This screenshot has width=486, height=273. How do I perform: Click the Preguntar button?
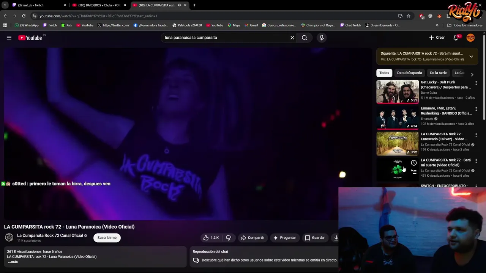[x=284, y=238]
